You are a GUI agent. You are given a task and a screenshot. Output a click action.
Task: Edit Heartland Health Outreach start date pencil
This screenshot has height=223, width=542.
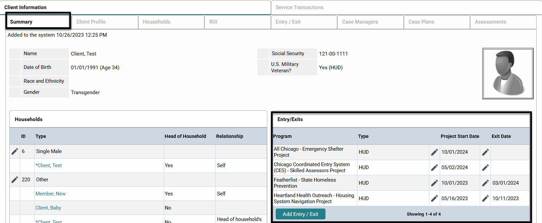[x=434, y=198]
